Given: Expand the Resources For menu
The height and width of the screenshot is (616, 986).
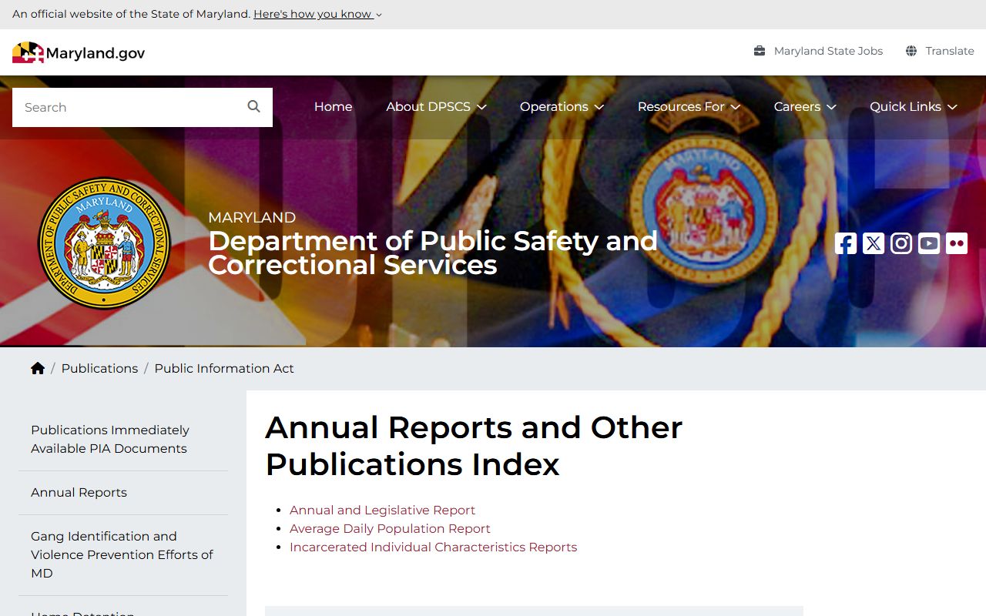Looking at the screenshot, I should pos(689,107).
